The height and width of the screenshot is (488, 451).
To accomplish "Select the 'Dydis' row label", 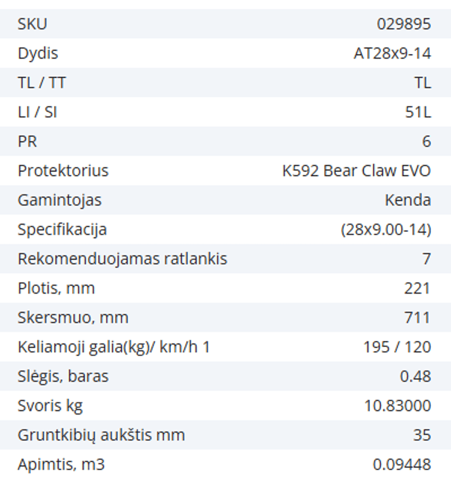I will [x=38, y=53].
